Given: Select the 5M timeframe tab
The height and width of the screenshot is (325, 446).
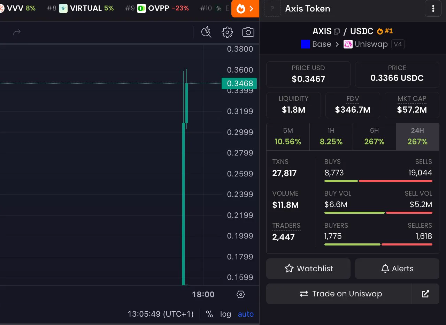Looking at the screenshot, I should [x=288, y=136].
